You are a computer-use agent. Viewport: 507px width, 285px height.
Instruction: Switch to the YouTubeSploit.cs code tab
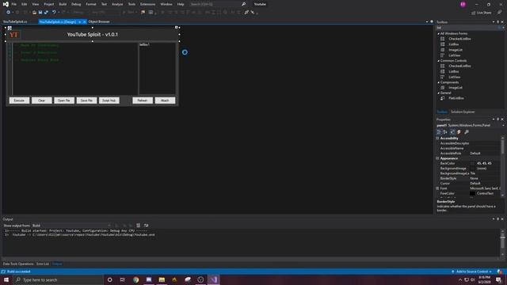pos(15,21)
